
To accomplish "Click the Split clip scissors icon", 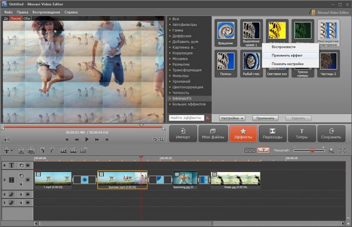I will [21, 150].
